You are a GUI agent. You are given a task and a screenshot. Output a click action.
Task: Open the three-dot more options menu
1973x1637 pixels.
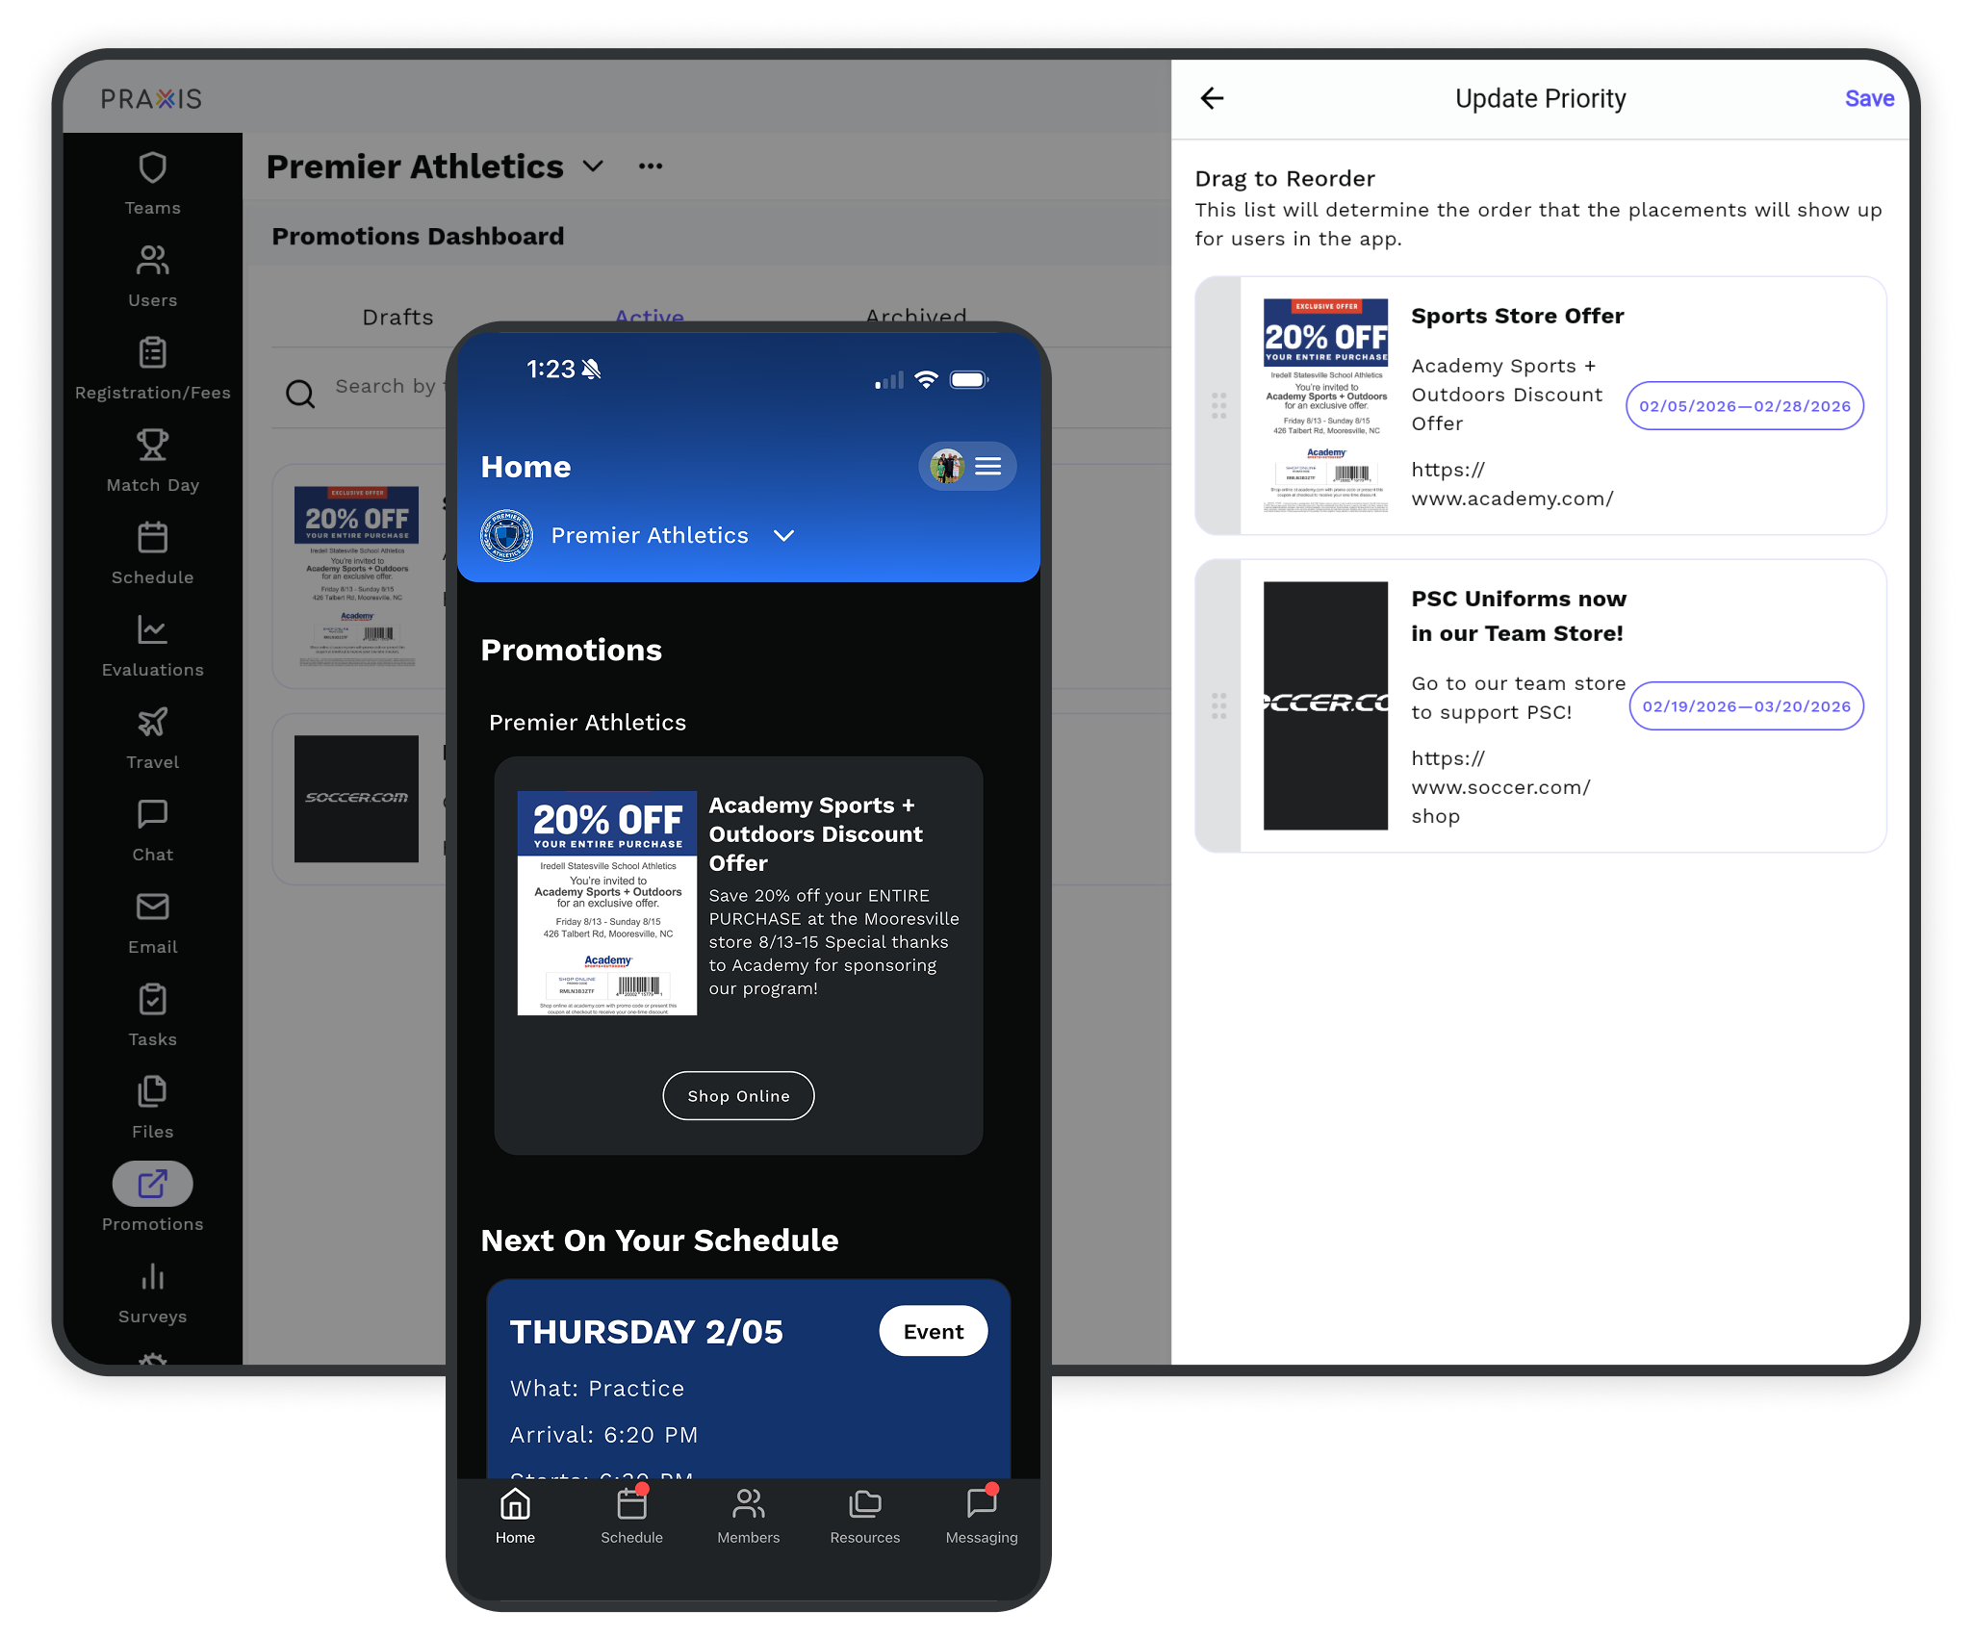[651, 166]
